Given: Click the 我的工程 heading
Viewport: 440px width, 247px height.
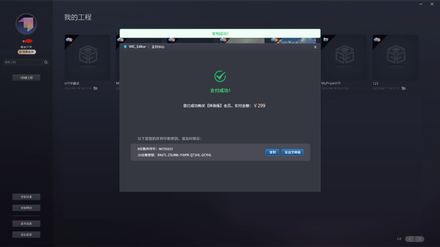Looking at the screenshot, I should pyautogui.click(x=78, y=17).
